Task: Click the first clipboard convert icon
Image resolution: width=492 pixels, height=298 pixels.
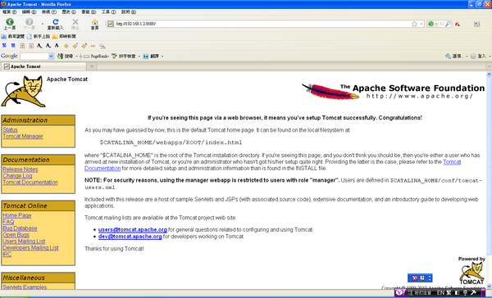Action: coord(22,46)
